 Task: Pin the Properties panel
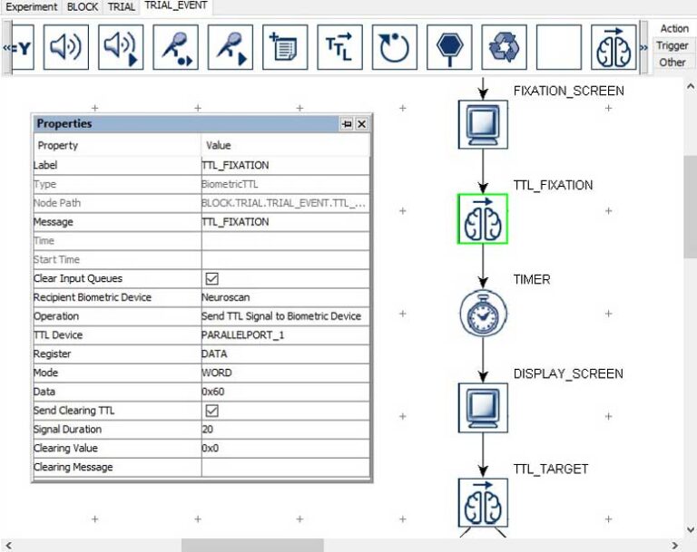(x=347, y=124)
